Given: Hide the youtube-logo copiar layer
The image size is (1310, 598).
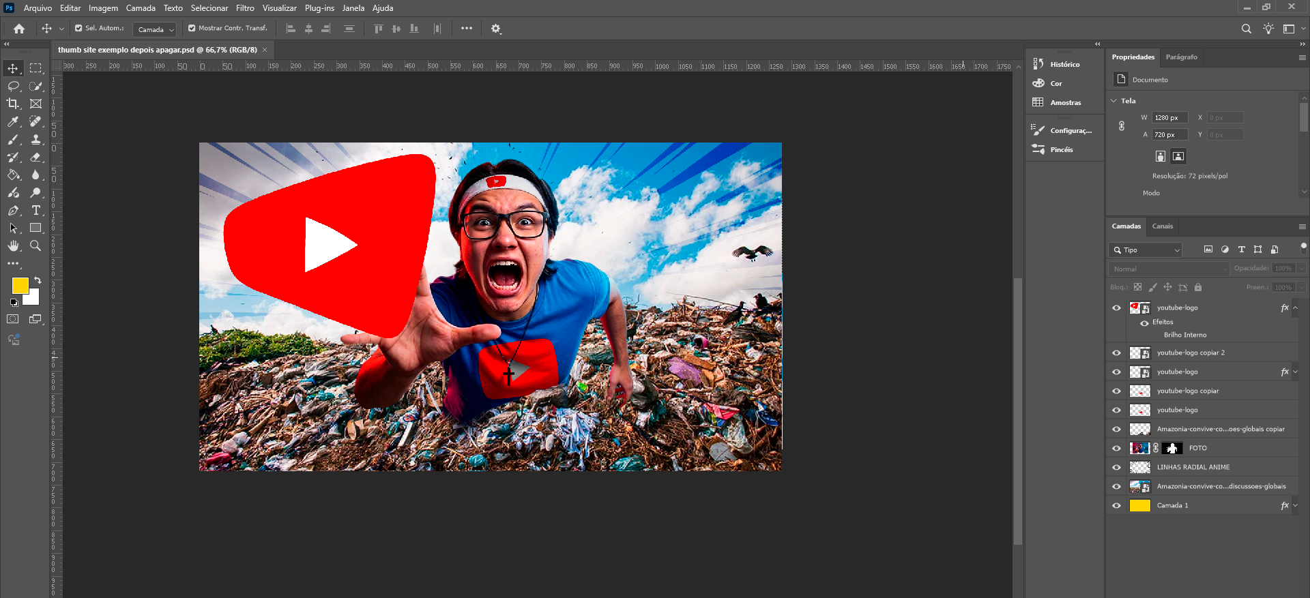Looking at the screenshot, I should click(x=1116, y=391).
